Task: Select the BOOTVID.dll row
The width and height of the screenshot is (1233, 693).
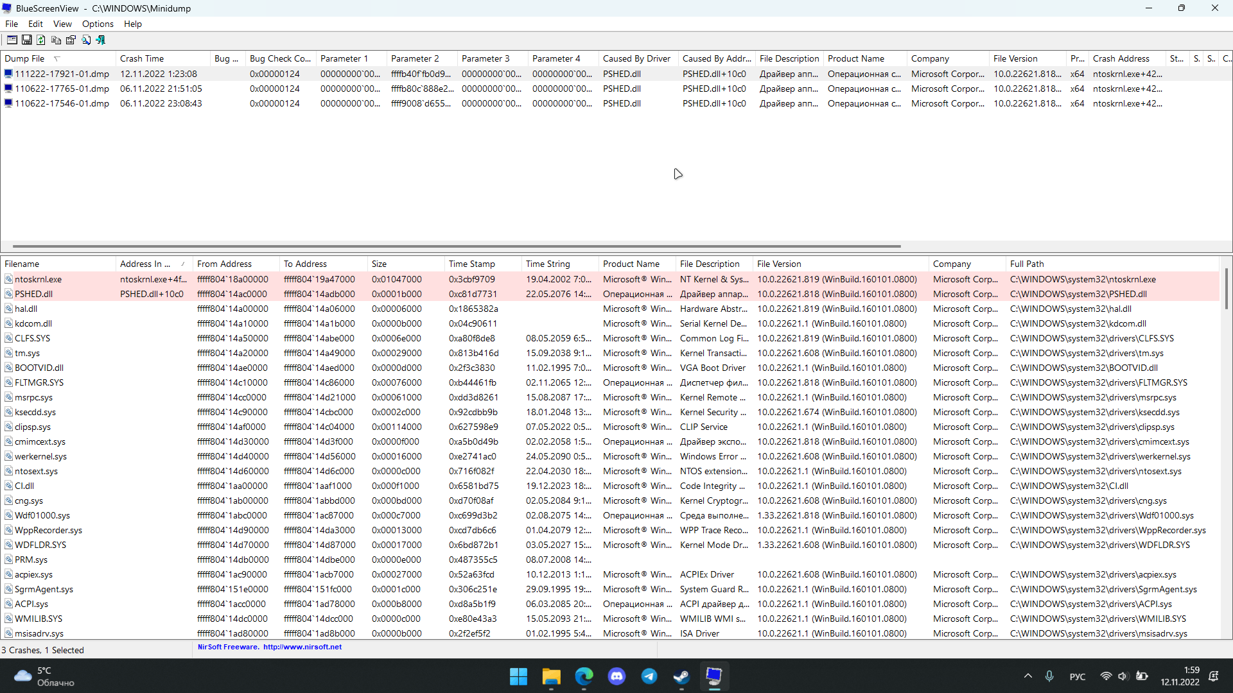Action: pos(610,368)
